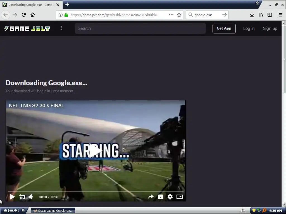286x214 pixels.
Task: Select the Downloading Google.exe browser tab
Action: tap(31, 5)
